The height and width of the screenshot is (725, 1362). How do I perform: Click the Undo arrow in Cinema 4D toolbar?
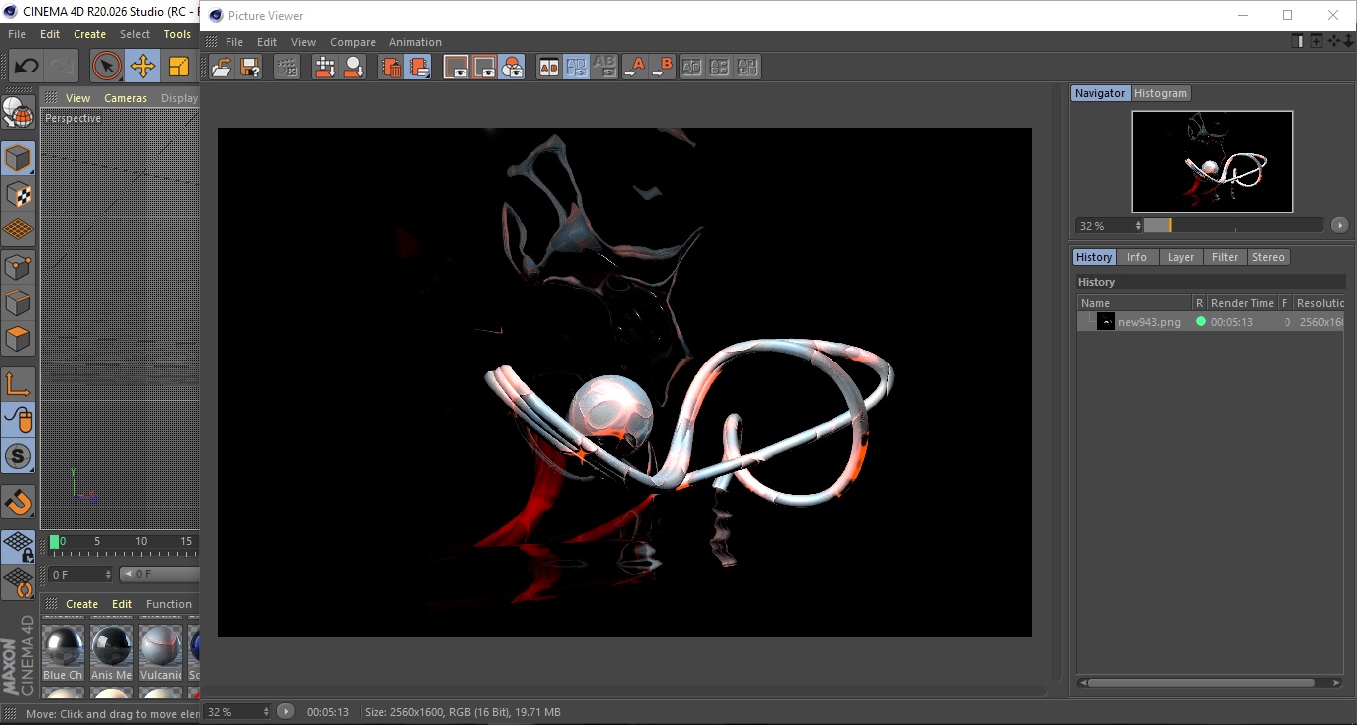click(26, 67)
